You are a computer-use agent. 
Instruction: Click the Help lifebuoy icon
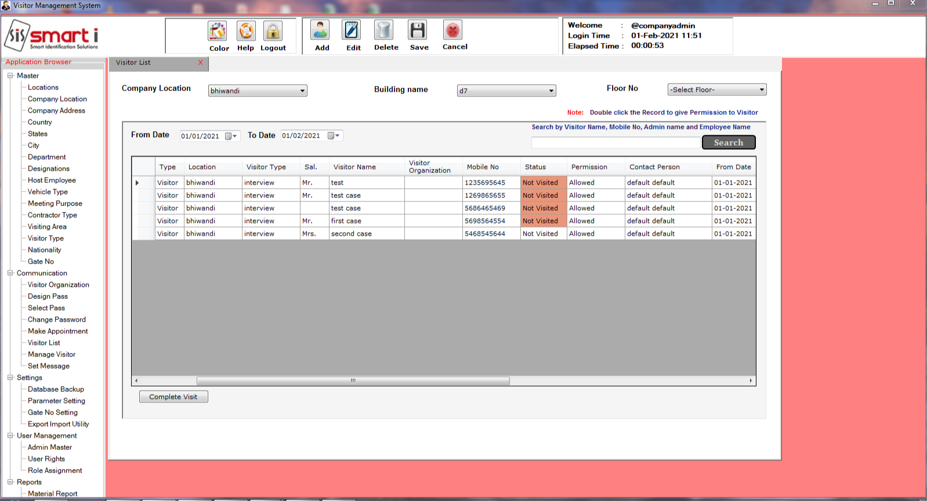click(x=246, y=31)
